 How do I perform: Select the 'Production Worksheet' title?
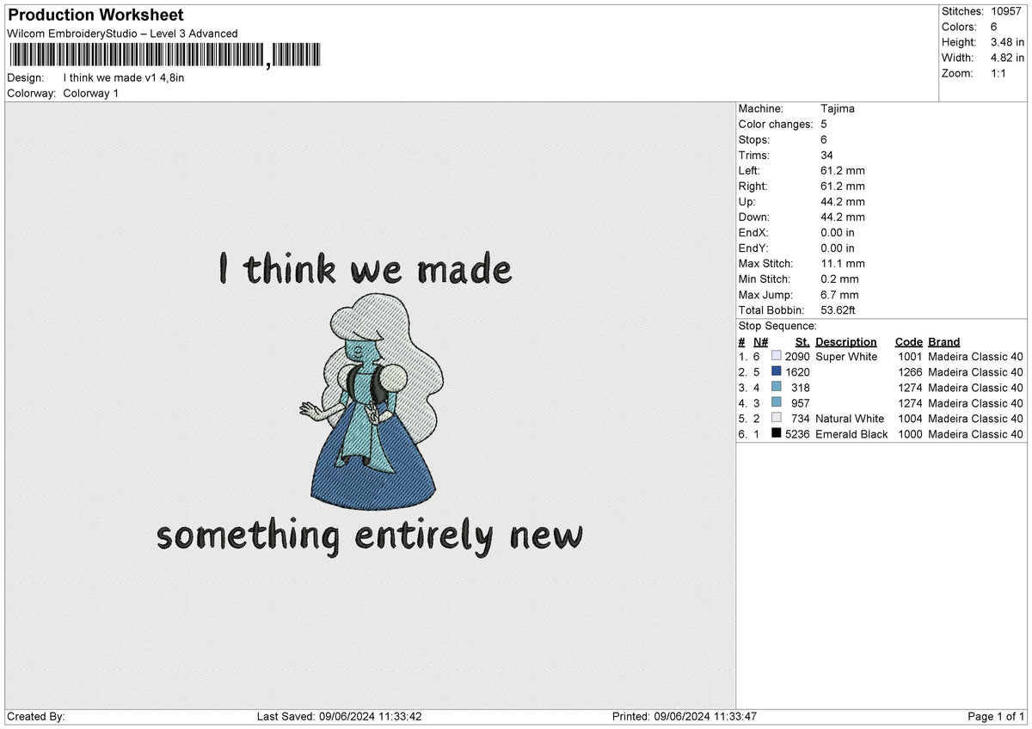click(95, 15)
